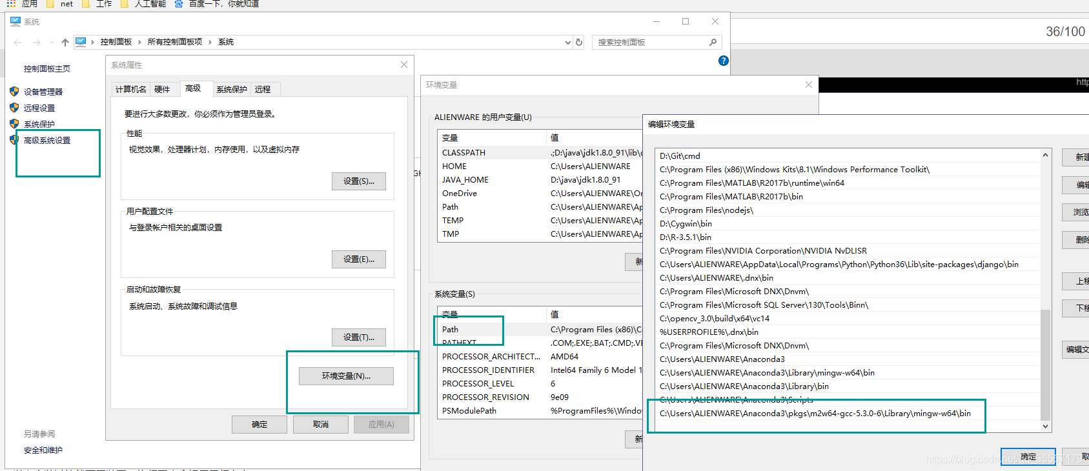Switch to 计算机名 tab
Viewport: 1089px width, 471px height.
(x=131, y=90)
